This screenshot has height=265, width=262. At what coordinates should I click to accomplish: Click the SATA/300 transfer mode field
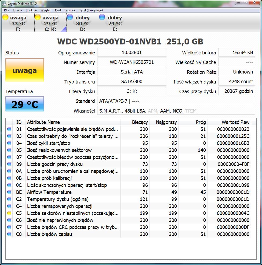132,81
